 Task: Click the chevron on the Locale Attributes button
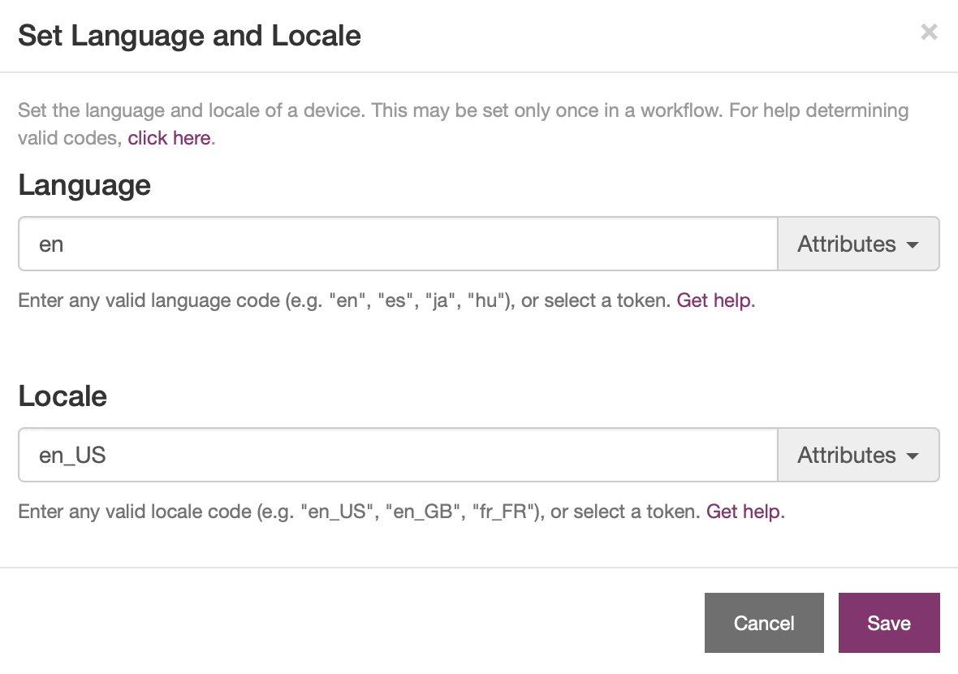(x=913, y=455)
